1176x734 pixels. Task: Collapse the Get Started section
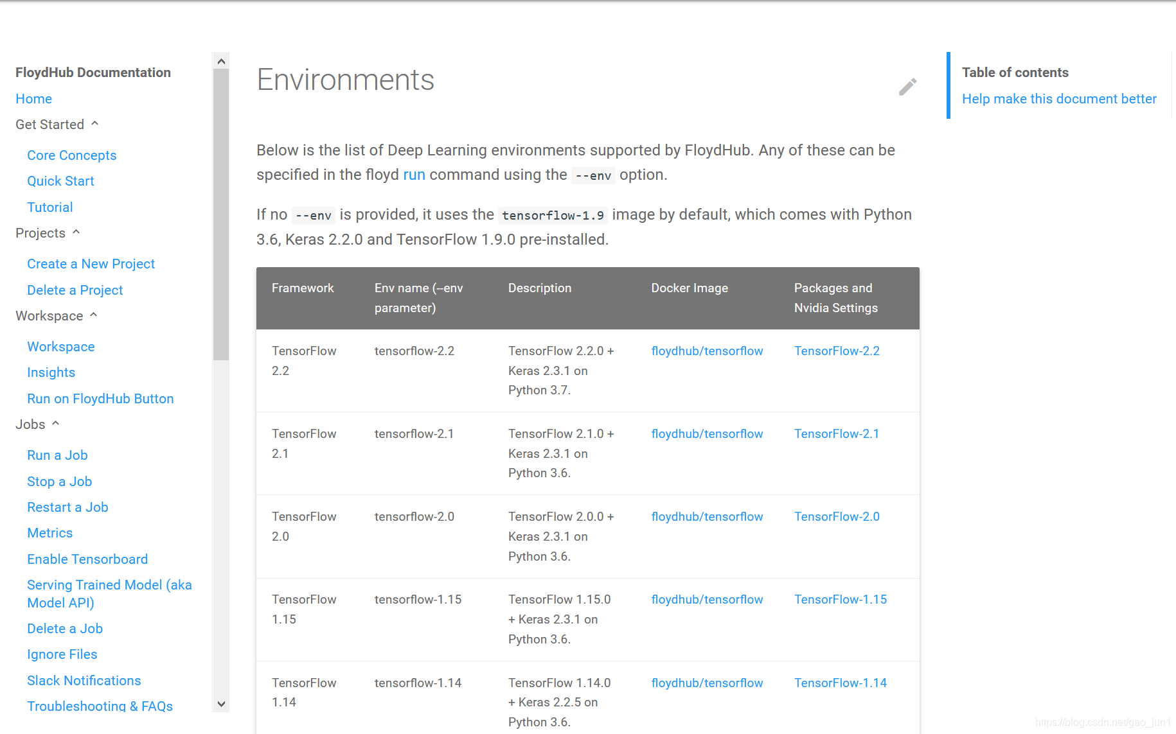click(95, 123)
